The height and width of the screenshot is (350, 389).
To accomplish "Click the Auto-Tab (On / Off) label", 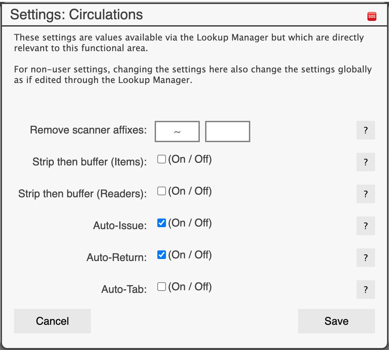I will pos(190,287).
